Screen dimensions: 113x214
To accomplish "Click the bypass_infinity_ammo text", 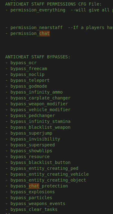I will click(37, 92).
